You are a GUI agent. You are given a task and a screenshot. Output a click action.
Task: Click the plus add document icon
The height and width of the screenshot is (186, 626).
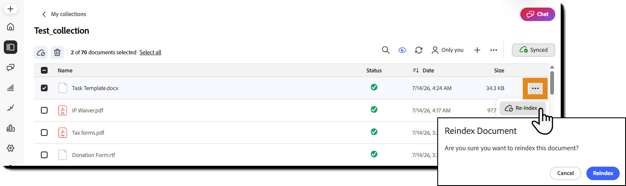[x=477, y=50]
